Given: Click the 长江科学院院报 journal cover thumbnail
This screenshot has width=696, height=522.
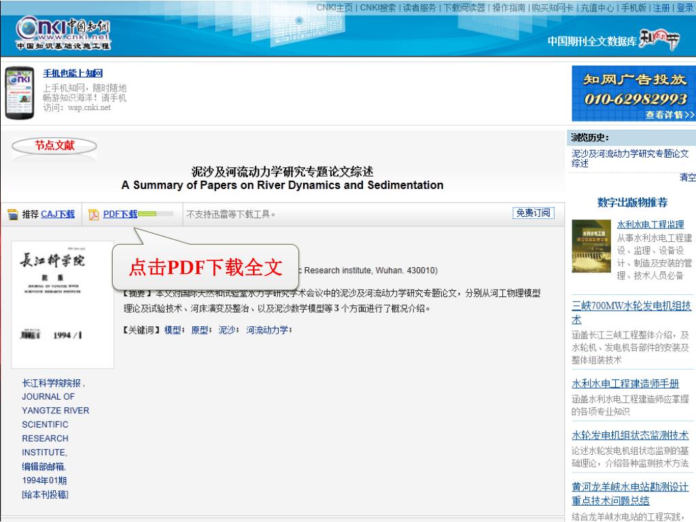Looking at the screenshot, I should tap(63, 304).
